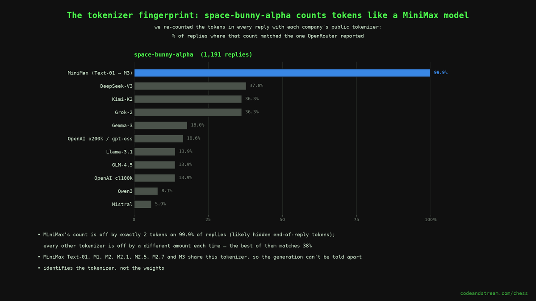This screenshot has width=536, height=301.
Task: Click the Gemma-3 gray bar
Action: [x=161, y=125]
